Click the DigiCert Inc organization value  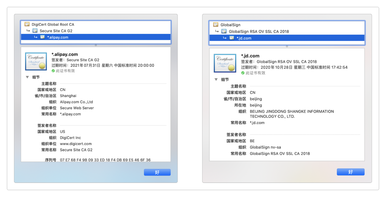(x=71, y=138)
